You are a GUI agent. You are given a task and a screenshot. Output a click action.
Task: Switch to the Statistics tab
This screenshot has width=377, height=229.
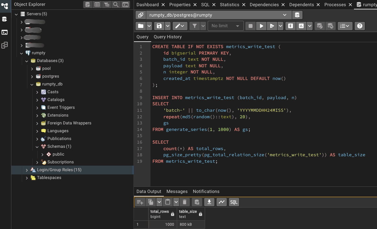coord(230,5)
